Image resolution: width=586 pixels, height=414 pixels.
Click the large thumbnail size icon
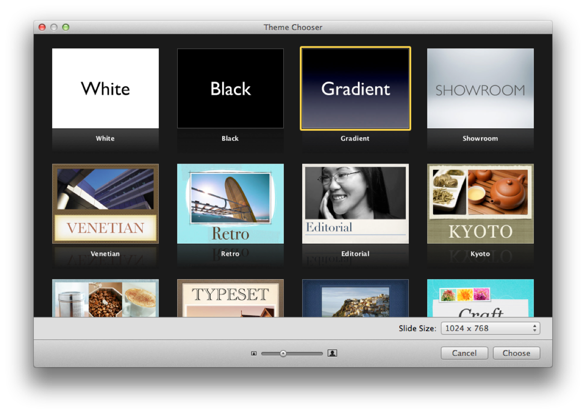(333, 353)
